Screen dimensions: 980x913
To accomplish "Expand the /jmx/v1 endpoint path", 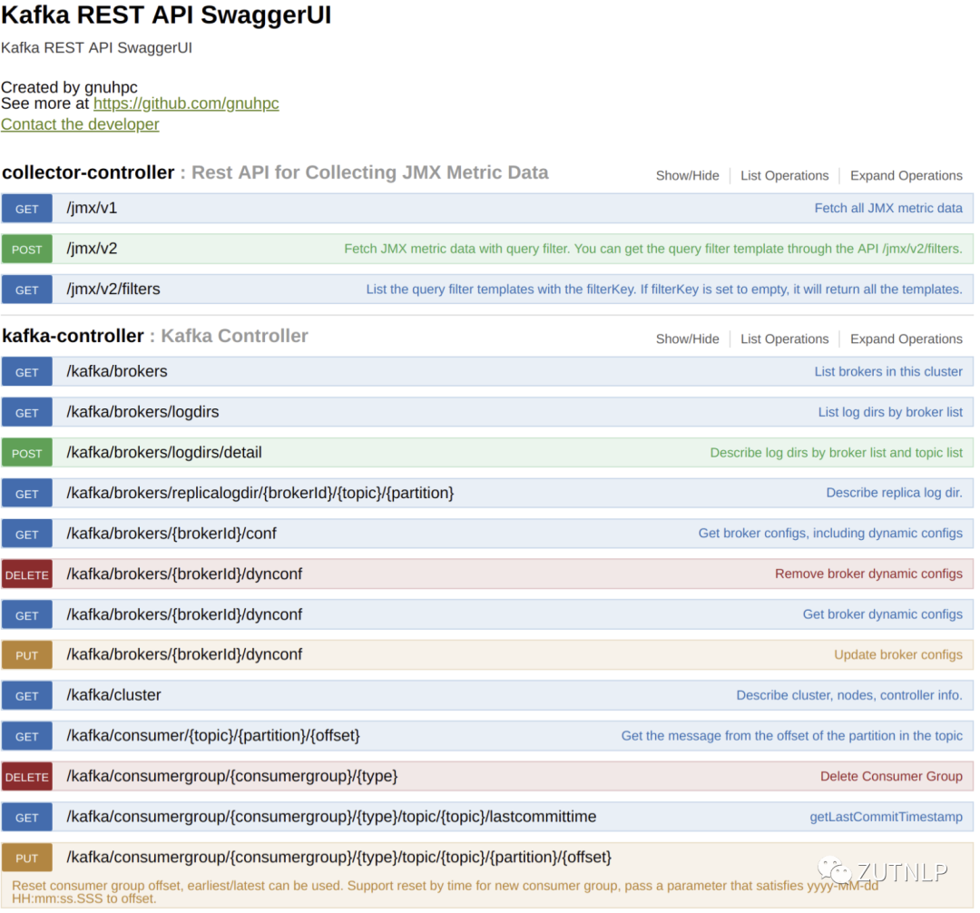I will pos(92,208).
